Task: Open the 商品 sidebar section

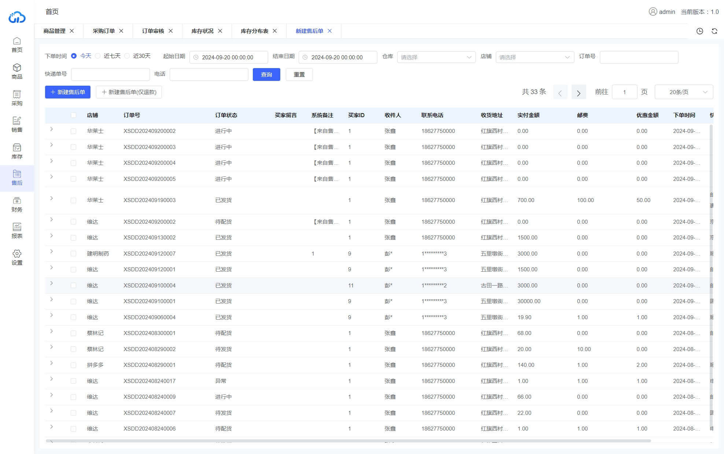Action: 17,71
